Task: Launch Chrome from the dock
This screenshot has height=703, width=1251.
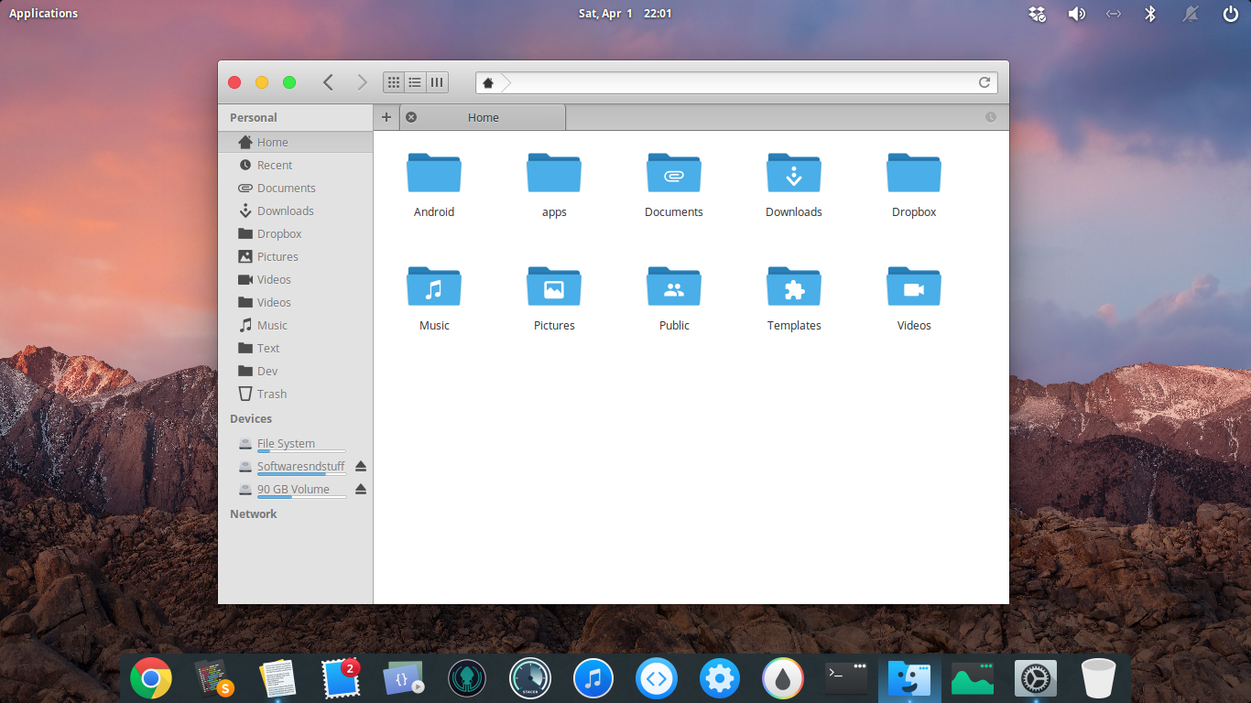Action: pyautogui.click(x=151, y=679)
